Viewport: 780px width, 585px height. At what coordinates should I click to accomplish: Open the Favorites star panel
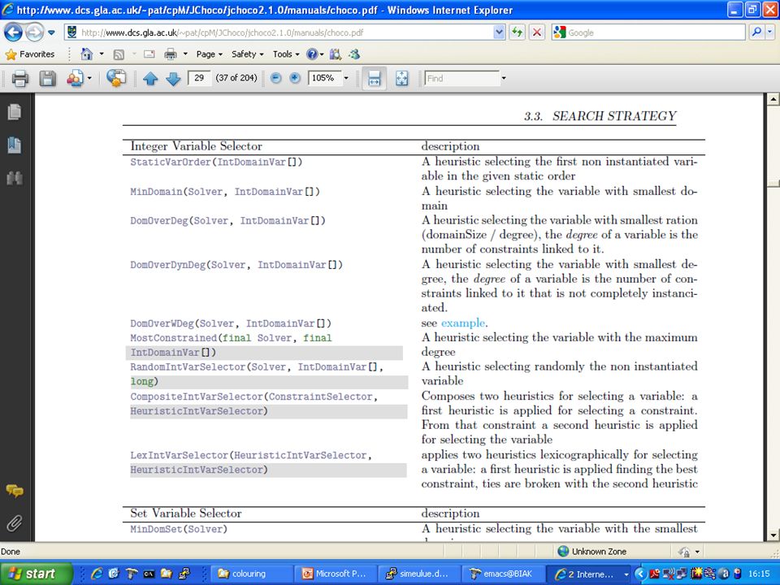point(29,54)
